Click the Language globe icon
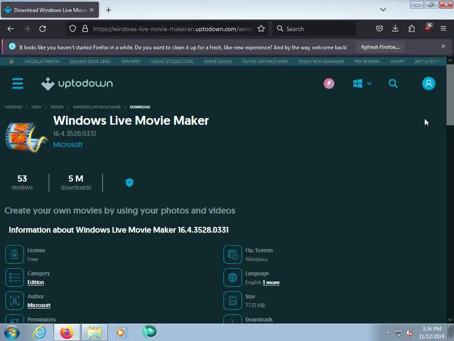This screenshot has height=341, width=454. point(232,278)
